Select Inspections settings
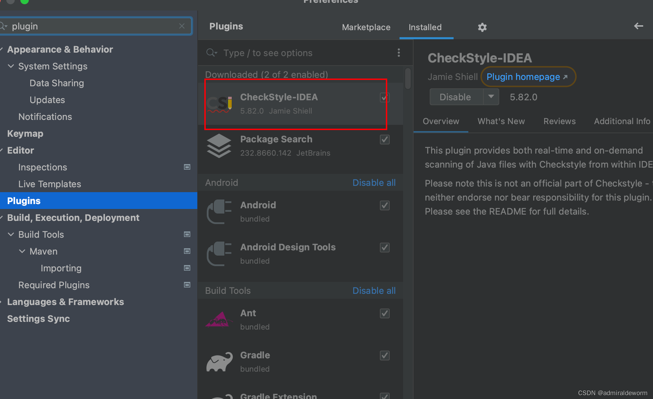This screenshot has height=399, width=653. pyautogui.click(x=43, y=167)
